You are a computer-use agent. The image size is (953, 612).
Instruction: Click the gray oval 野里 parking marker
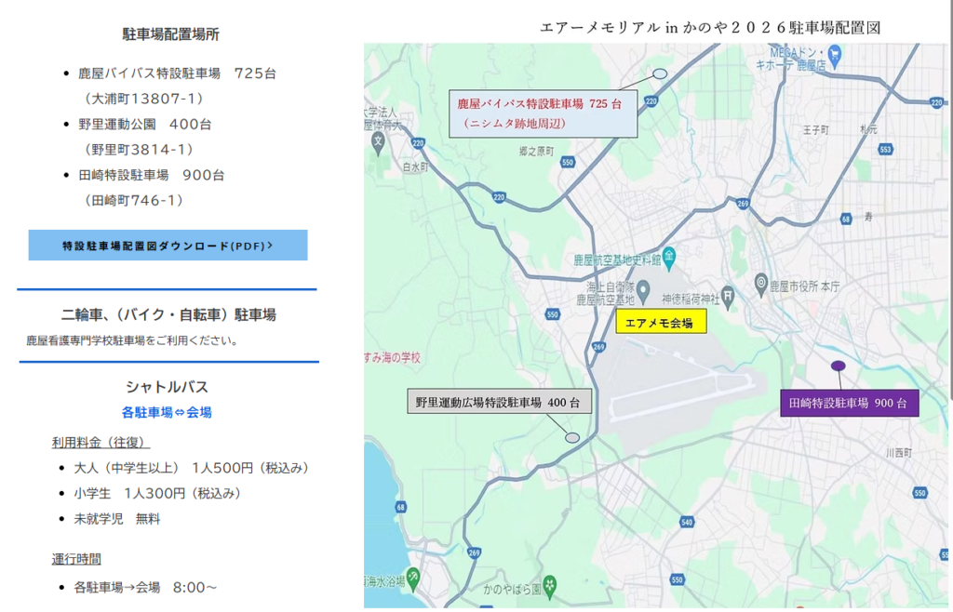(x=572, y=437)
